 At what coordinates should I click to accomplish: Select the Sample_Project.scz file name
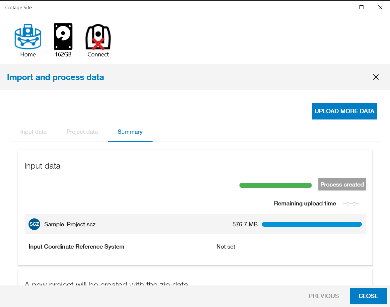70,224
